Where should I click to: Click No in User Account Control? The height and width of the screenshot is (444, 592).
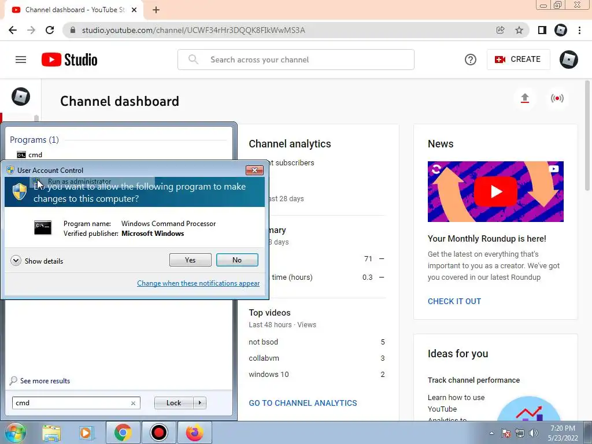(x=237, y=260)
